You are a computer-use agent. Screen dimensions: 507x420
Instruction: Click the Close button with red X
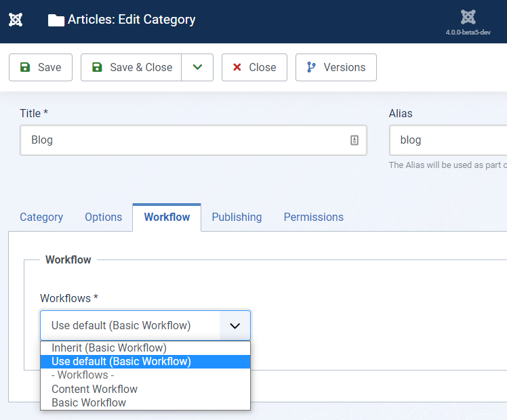[254, 67]
